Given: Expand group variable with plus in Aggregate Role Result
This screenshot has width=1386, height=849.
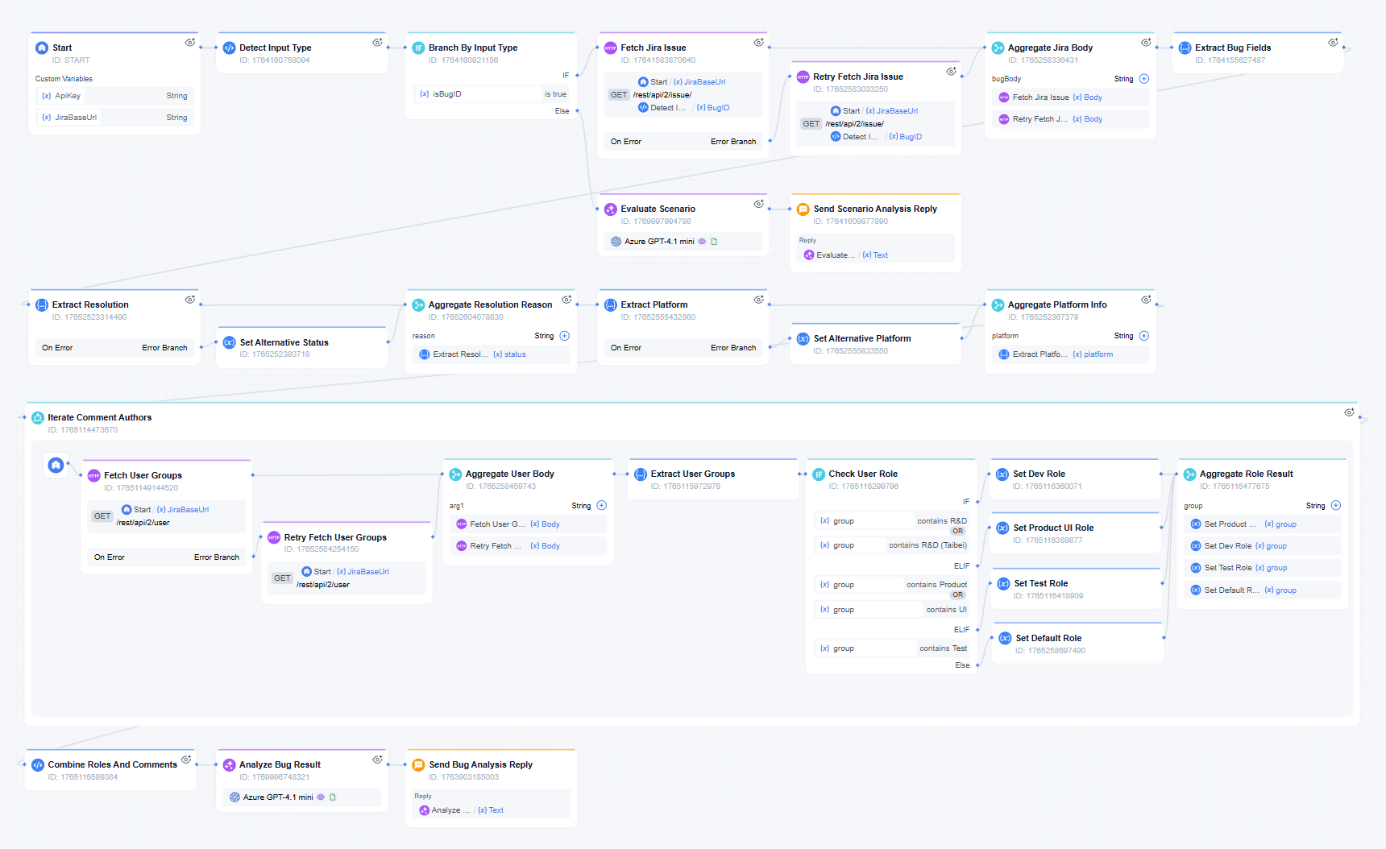Looking at the screenshot, I should (x=1335, y=506).
